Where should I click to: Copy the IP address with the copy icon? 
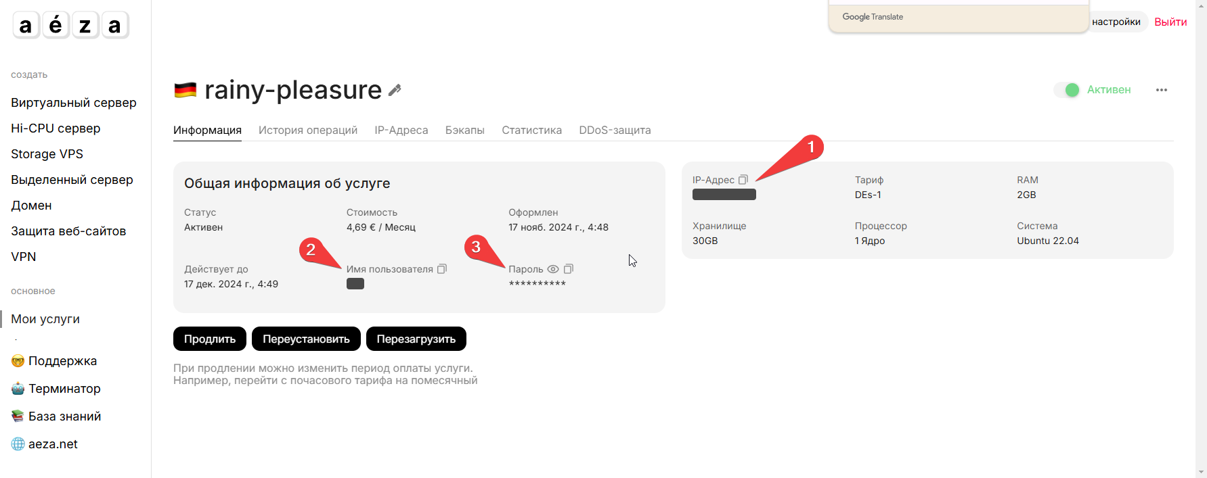click(743, 180)
